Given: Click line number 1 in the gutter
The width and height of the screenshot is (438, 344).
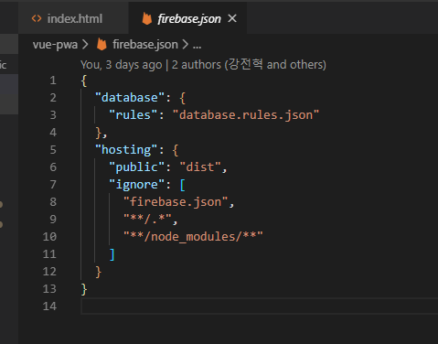Looking at the screenshot, I should click(53, 81).
